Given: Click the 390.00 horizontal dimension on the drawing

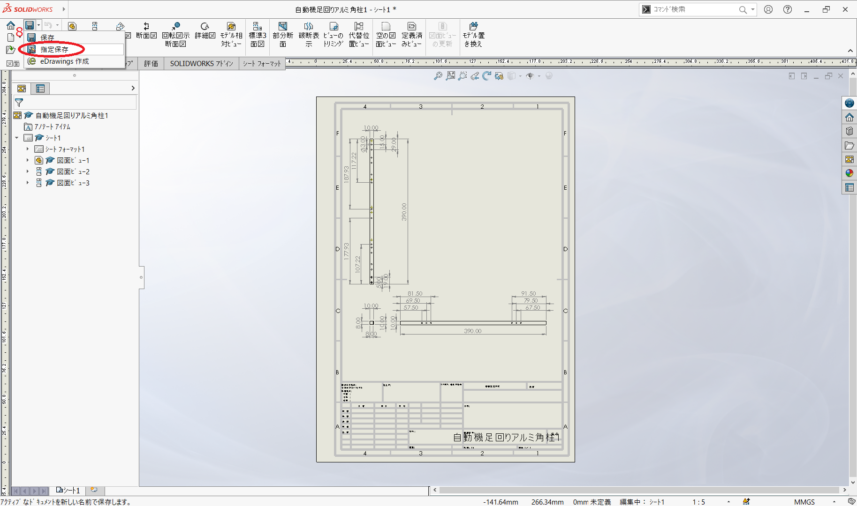Looking at the screenshot, I should (472, 331).
